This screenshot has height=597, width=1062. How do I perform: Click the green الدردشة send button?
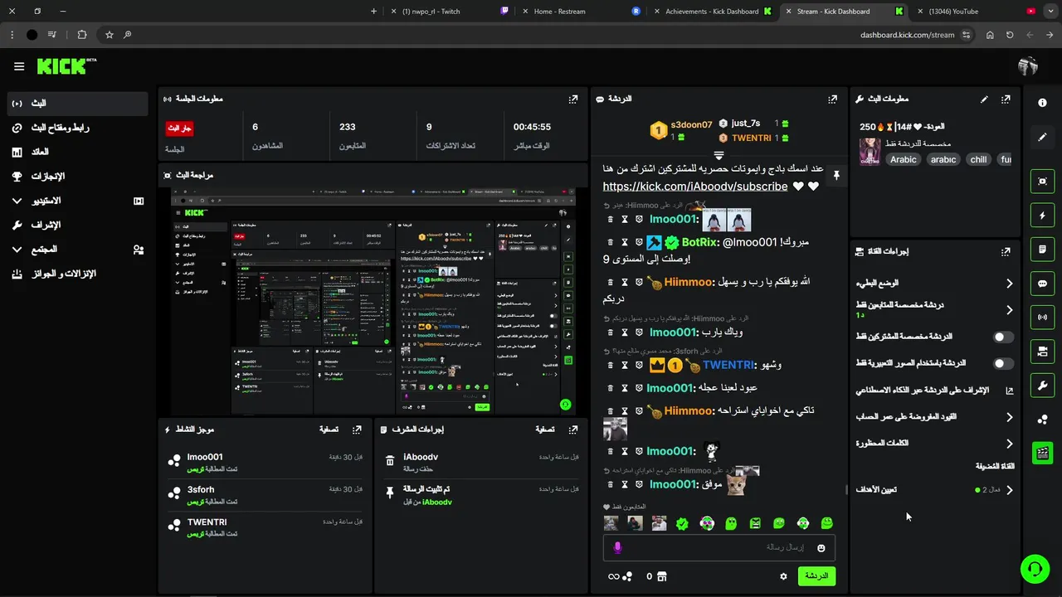pyautogui.click(x=816, y=576)
